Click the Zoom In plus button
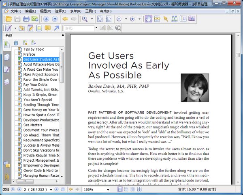This screenshot has width=243, height=195. pyautogui.click(x=132, y=19)
